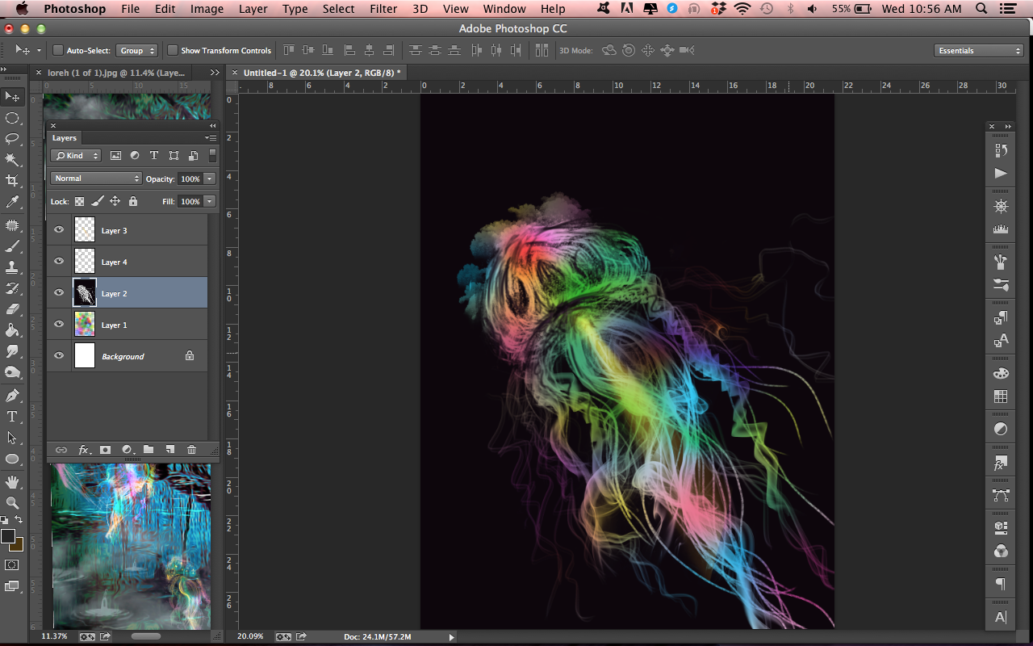Toggle Auto-Select checkbox
The image size is (1033, 646).
pos(58,50)
